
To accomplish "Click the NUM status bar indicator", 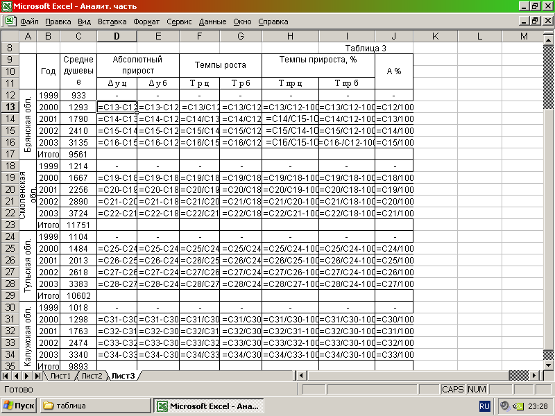I will click(477, 389).
